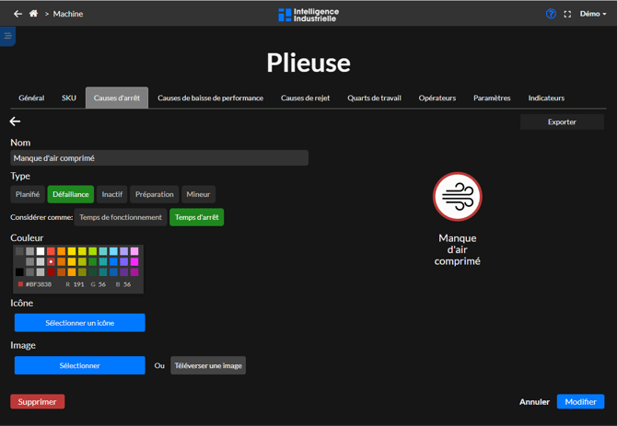
Task: Select the Planifié type
Action: point(28,194)
